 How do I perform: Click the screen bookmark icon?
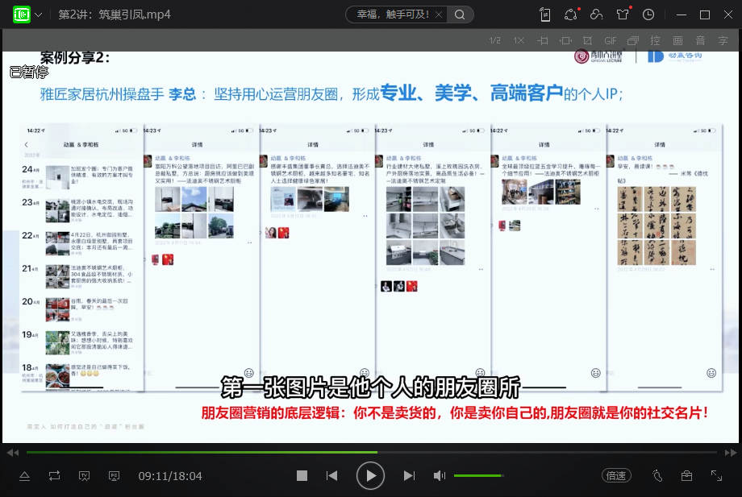click(x=84, y=476)
